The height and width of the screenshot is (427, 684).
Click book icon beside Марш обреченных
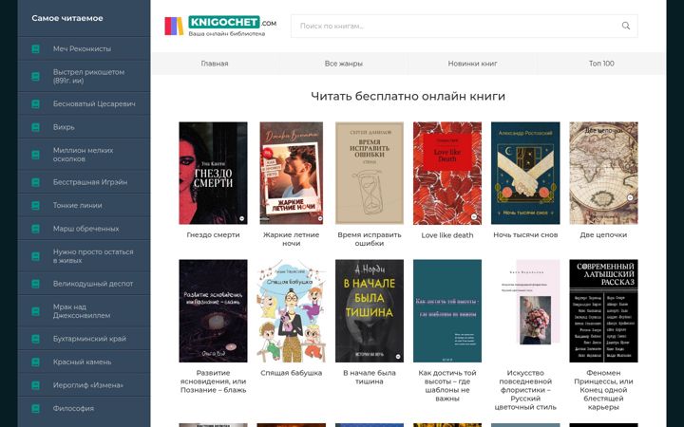coord(36,229)
